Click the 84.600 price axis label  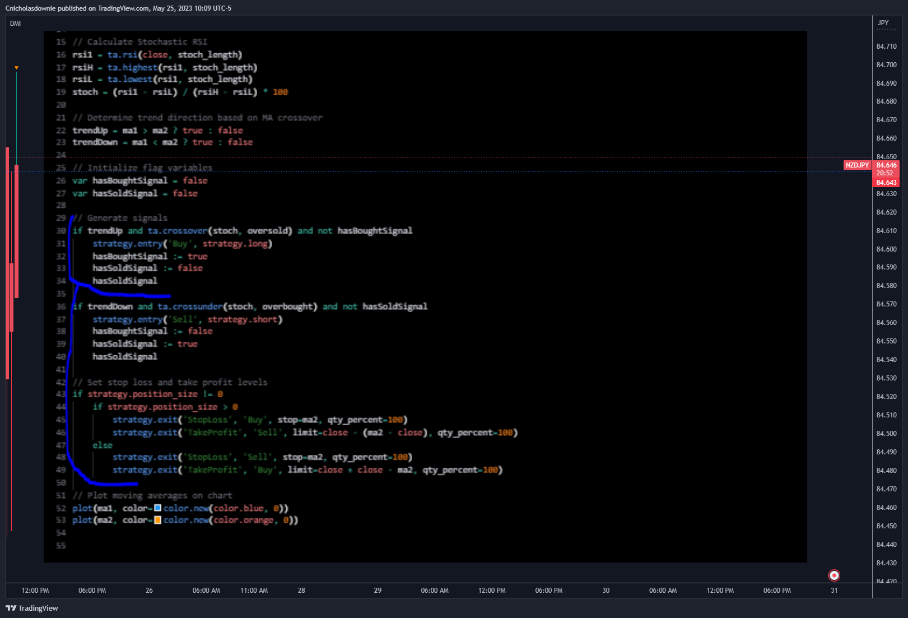(886, 249)
